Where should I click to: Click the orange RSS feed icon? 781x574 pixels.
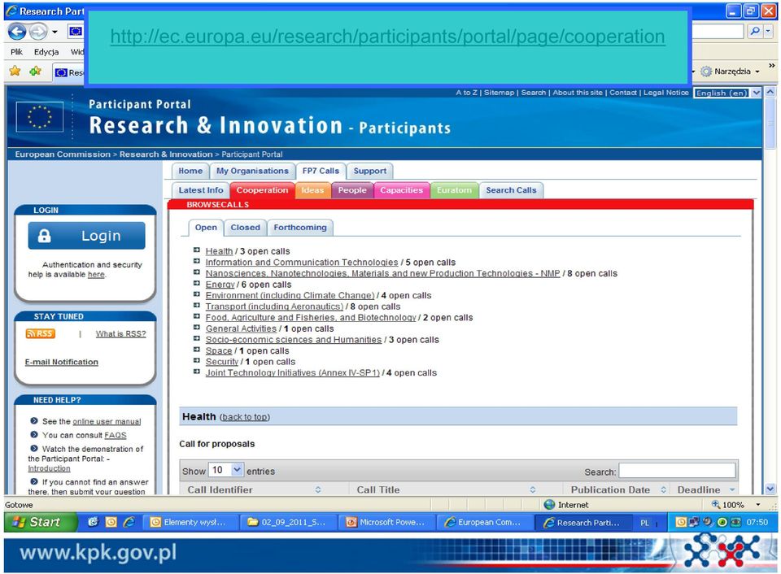[41, 333]
